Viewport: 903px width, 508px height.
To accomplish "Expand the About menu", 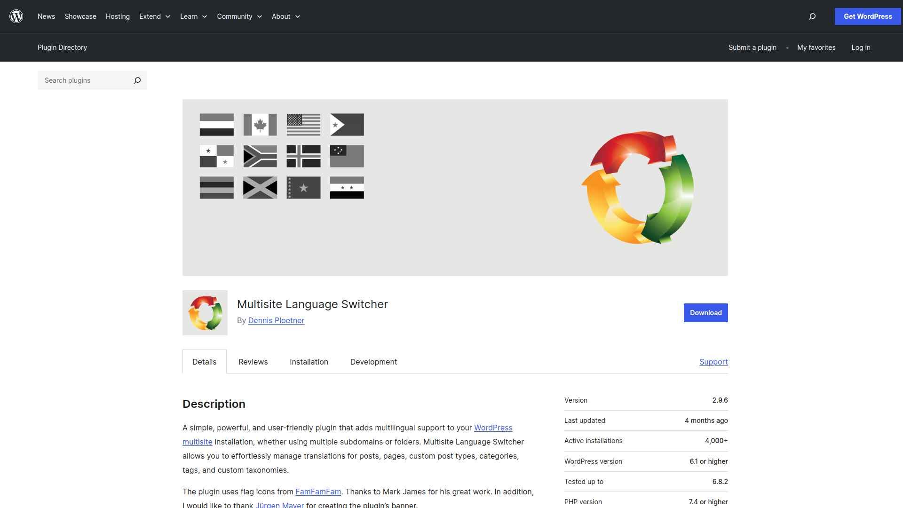I will pyautogui.click(x=286, y=16).
